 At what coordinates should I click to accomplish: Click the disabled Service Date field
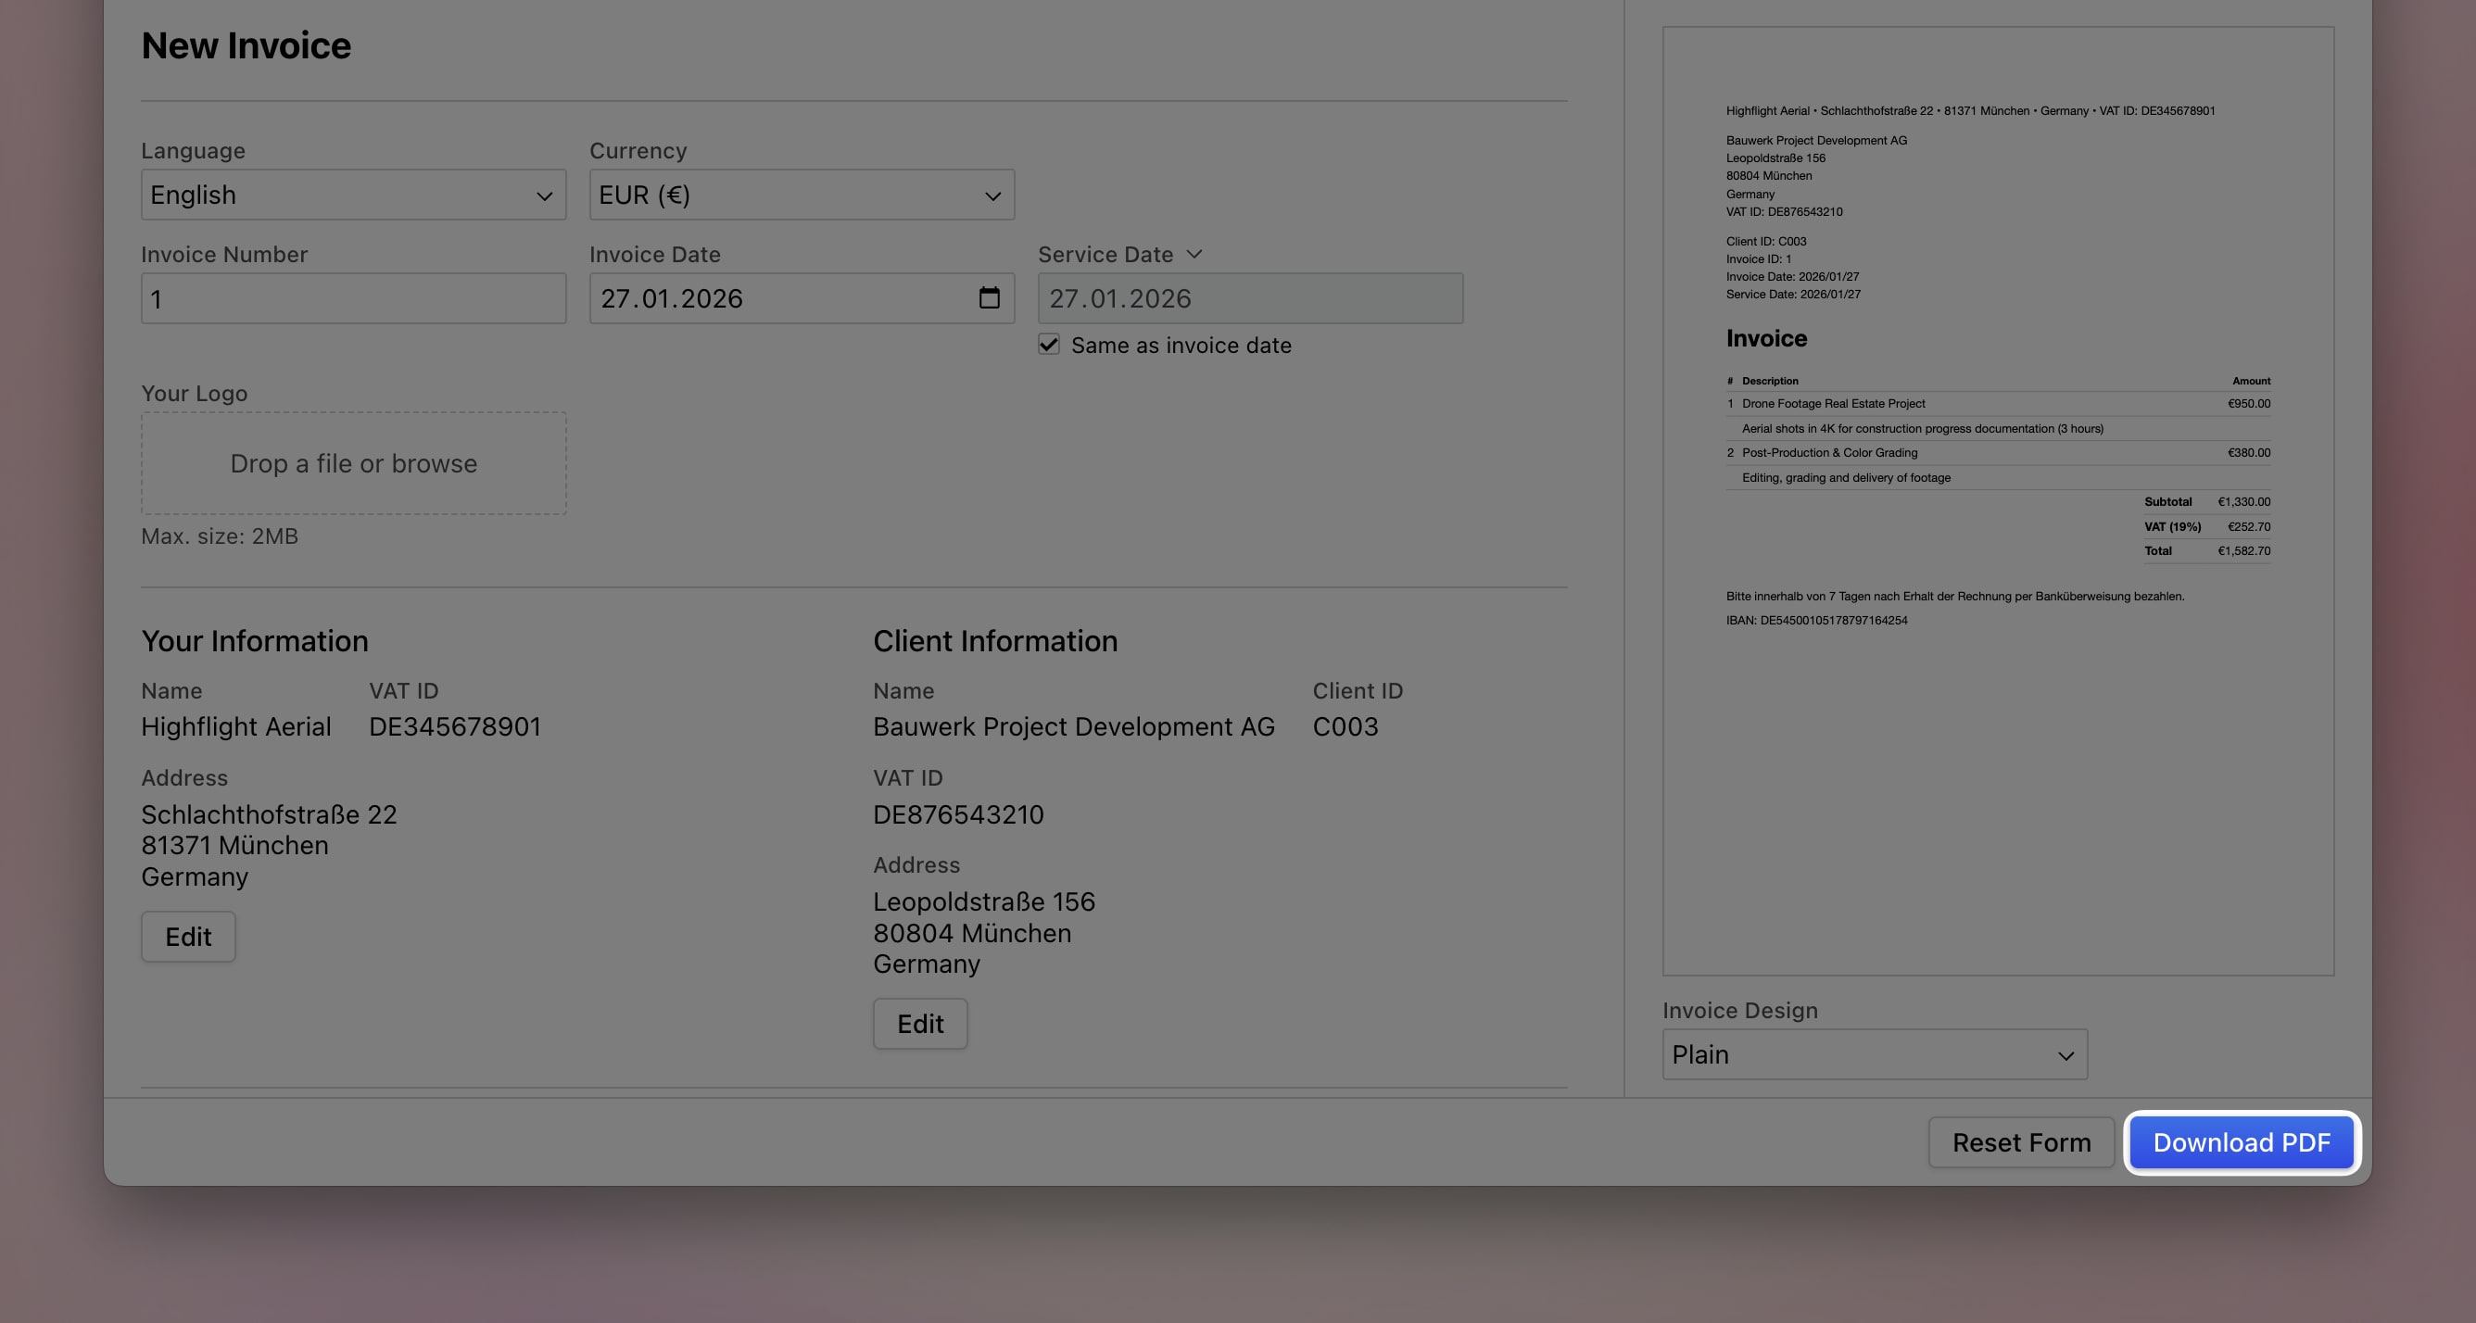[x=1248, y=297]
